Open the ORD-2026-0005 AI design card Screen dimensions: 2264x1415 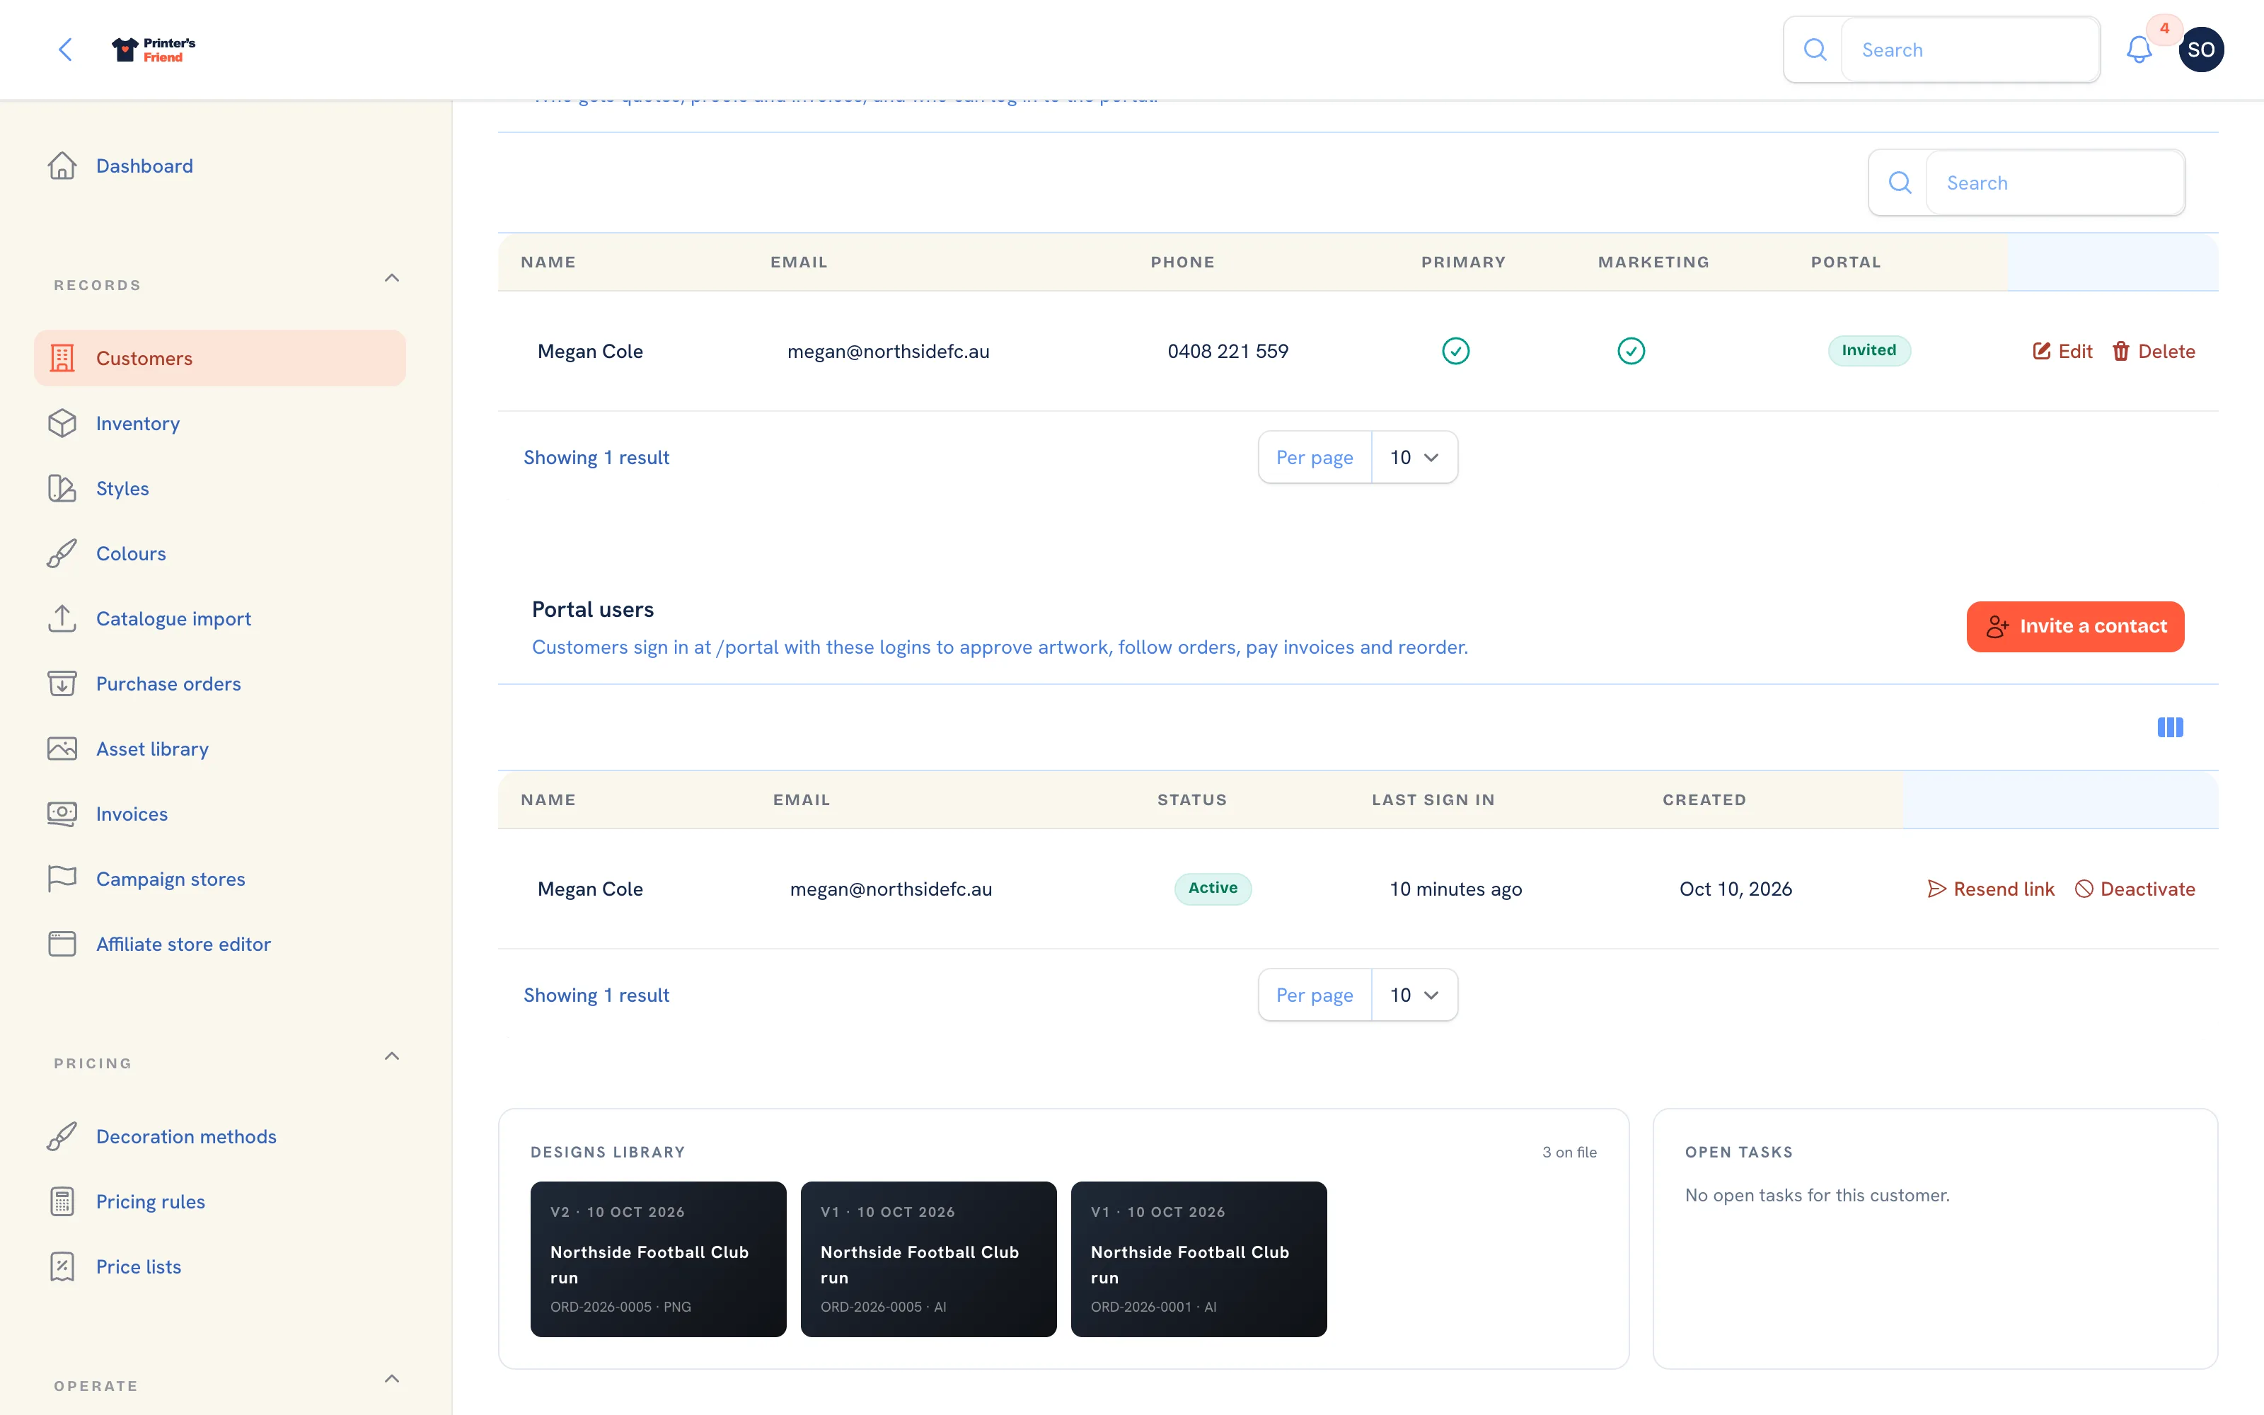pyautogui.click(x=928, y=1259)
